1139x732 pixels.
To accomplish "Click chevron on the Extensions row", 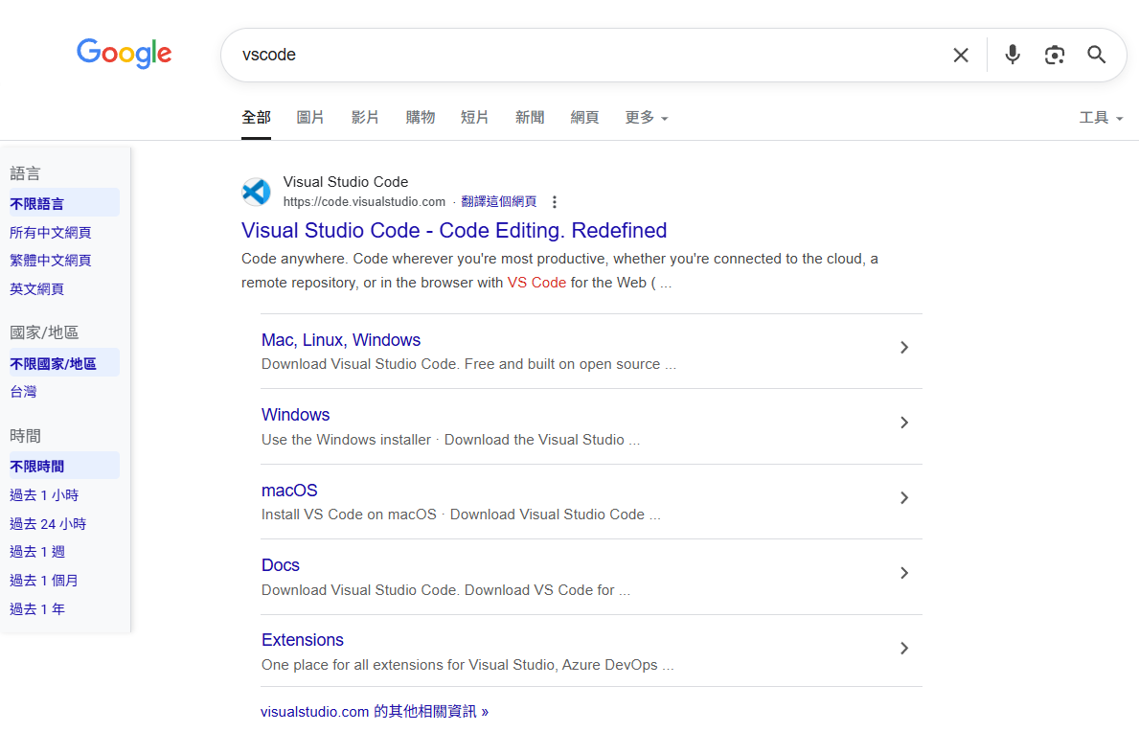I will (904, 649).
